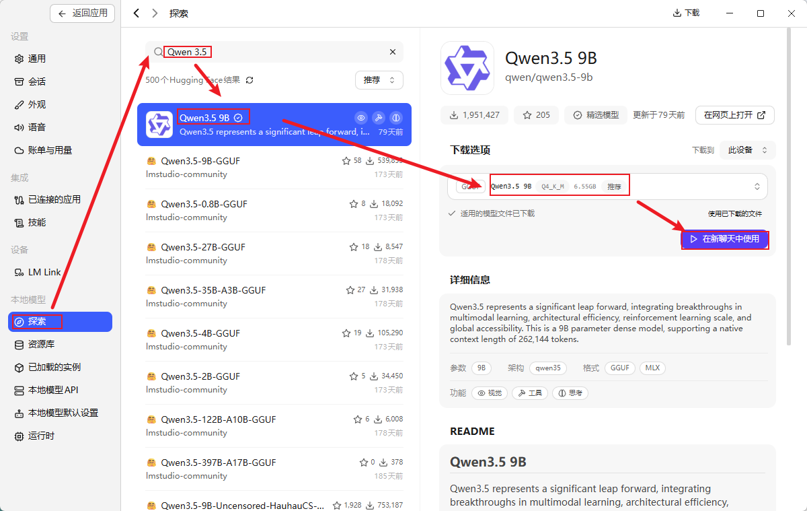
Task: Click the right panel vertical scrollbar
Action: click(790, 186)
